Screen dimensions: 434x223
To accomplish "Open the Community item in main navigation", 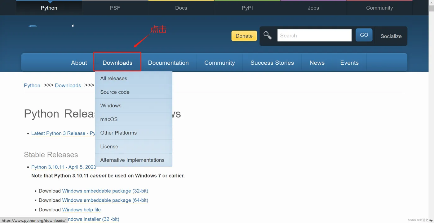I will click(219, 62).
